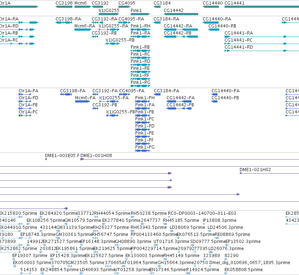This screenshot has width=299, height=275.
Task: Click the Ctr1A-RA transcript
Action: [x=19, y=23]
